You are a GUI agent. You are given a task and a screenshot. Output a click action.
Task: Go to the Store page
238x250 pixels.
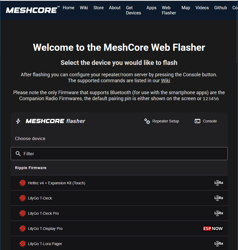click(x=99, y=8)
